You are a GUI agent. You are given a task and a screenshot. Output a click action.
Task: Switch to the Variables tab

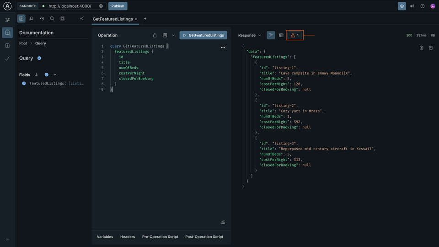(x=105, y=236)
